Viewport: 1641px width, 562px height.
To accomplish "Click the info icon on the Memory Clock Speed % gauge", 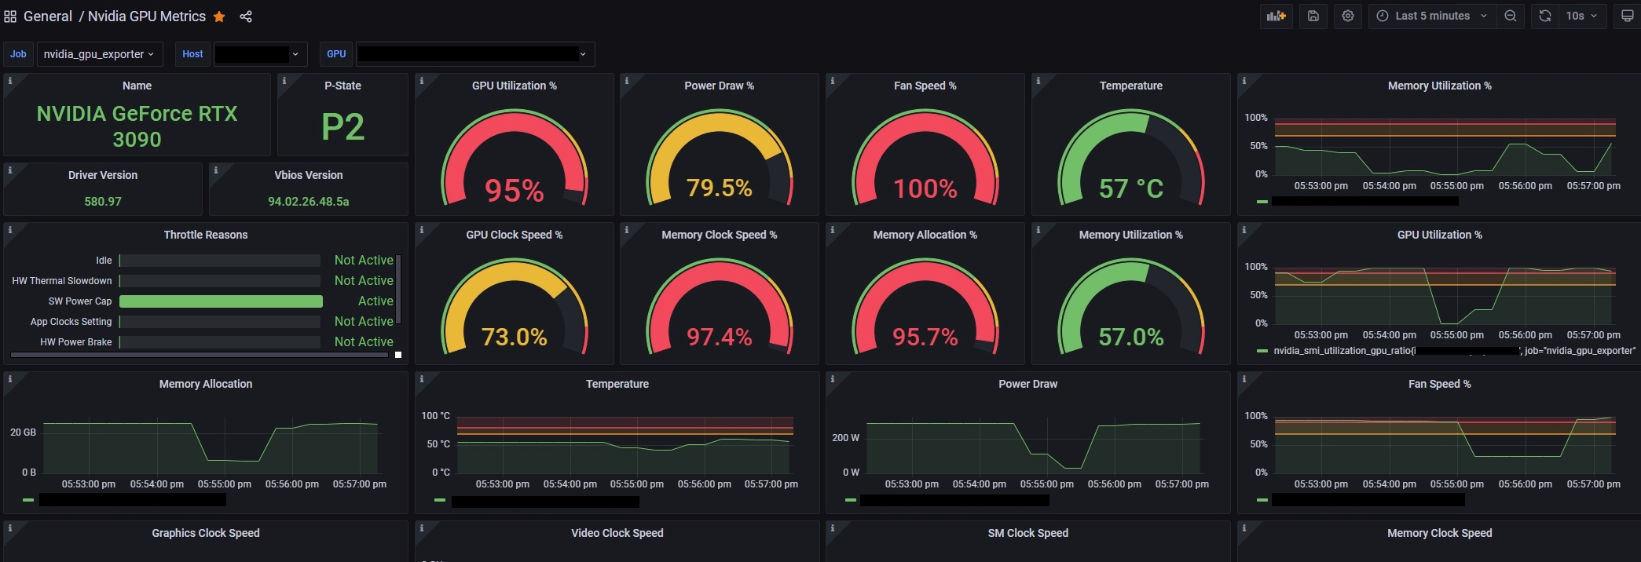I will (626, 230).
